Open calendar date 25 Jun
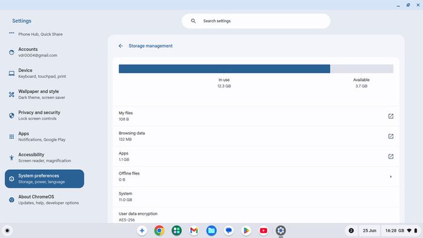 pyautogui.click(x=369, y=231)
